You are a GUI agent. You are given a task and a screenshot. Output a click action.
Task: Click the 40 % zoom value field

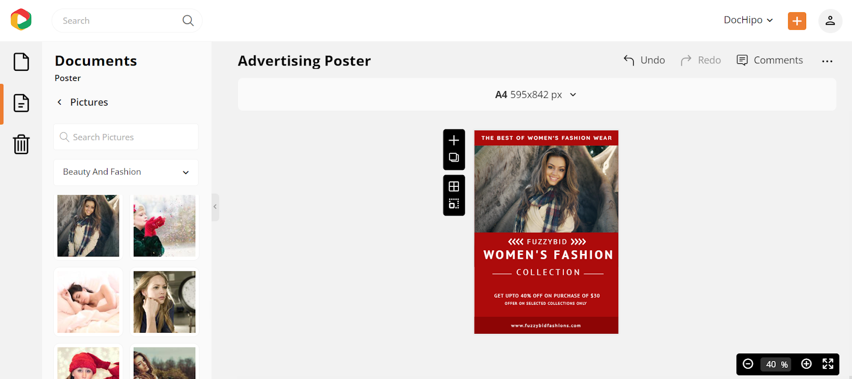pos(776,365)
